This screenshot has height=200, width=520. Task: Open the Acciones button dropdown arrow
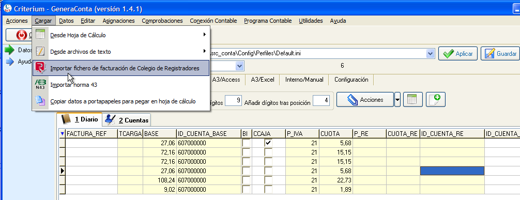pos(397,100)
